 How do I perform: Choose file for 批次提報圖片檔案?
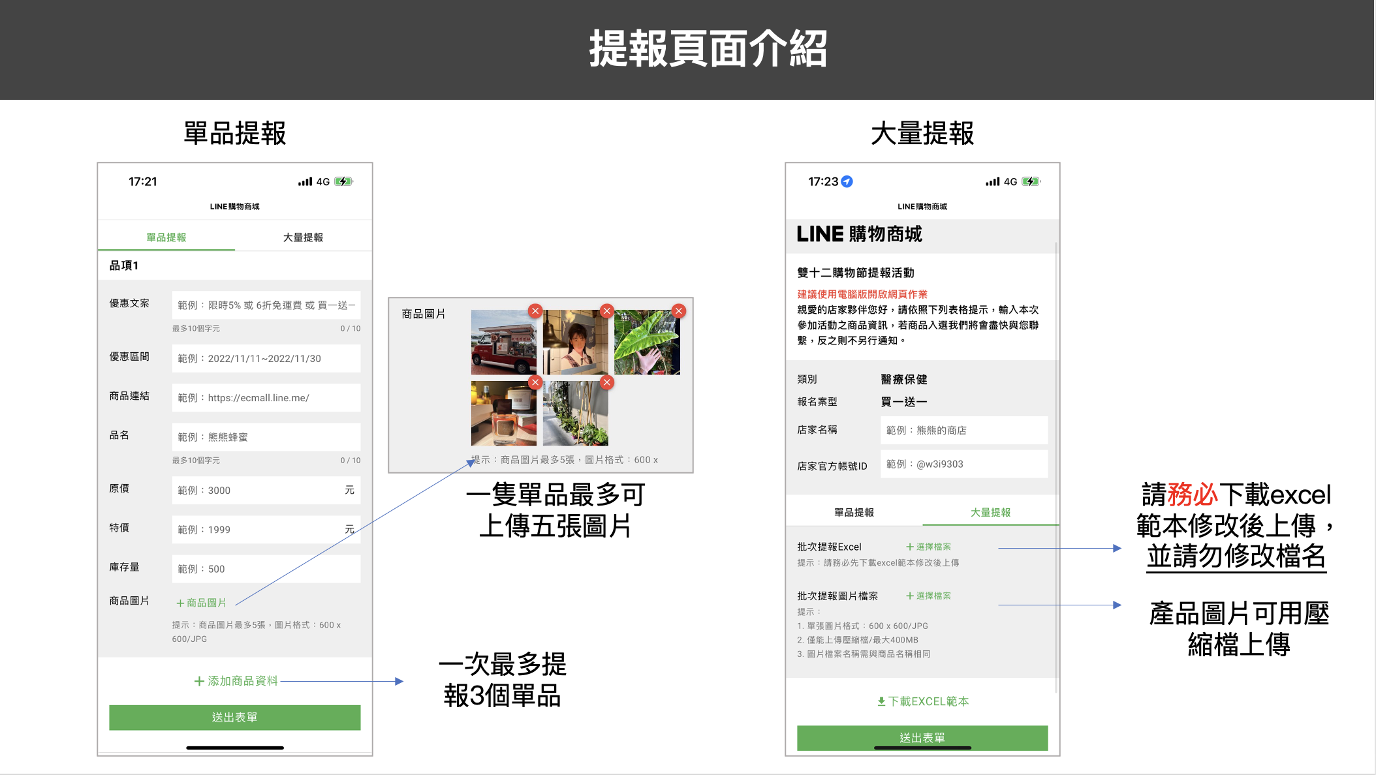coord(928,596)
